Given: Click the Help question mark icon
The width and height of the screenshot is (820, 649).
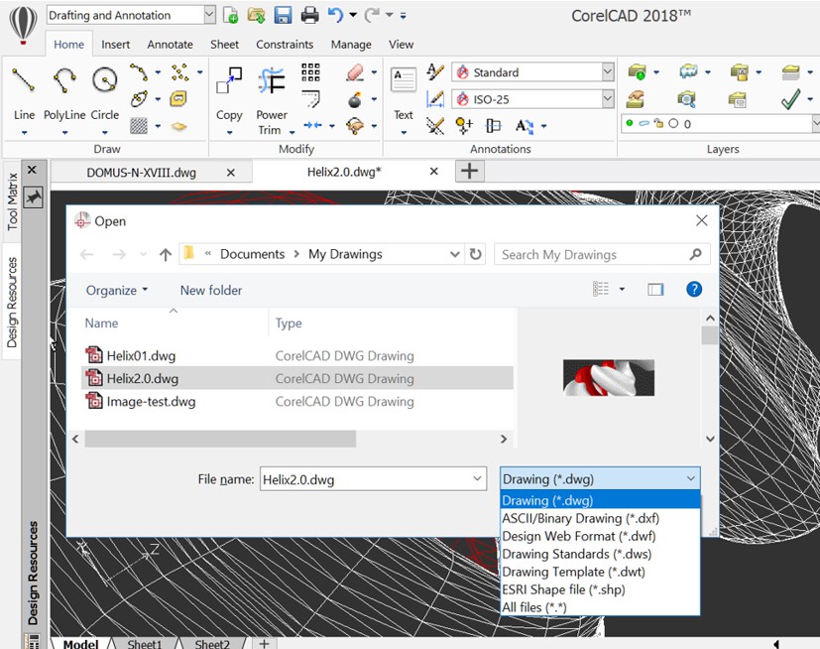Looking at the screenshot, I should pos(694,289).
